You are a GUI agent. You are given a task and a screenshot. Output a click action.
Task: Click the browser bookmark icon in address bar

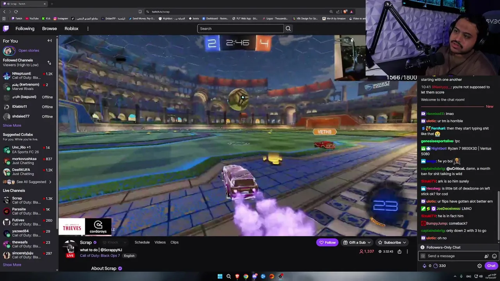click(x=140, y=12)
